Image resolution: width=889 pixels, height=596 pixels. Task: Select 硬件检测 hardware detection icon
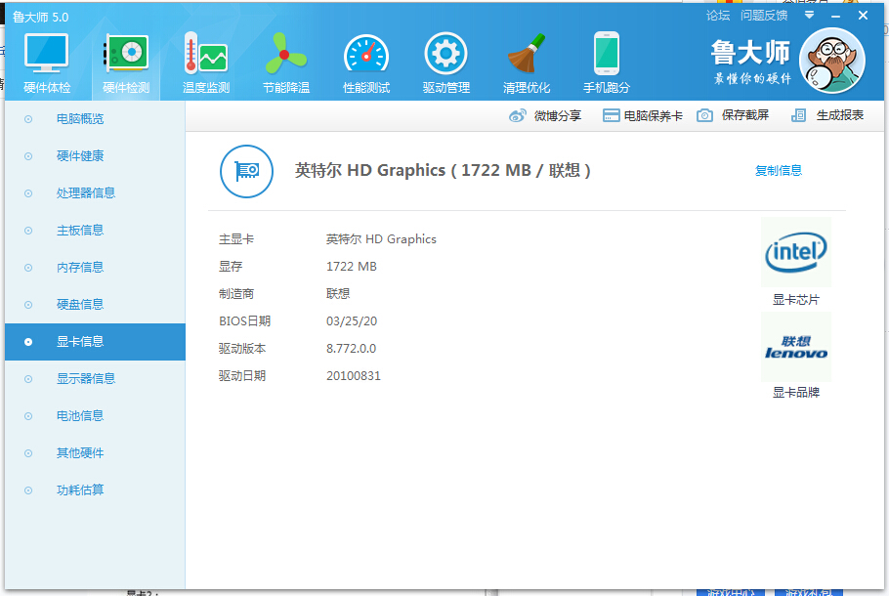pos(126,54)
